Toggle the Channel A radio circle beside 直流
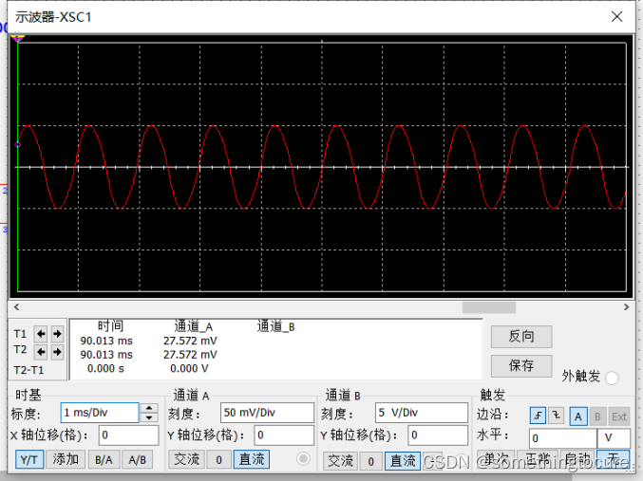The height and width of the screenshot is (481, 643). coord(303,458)
